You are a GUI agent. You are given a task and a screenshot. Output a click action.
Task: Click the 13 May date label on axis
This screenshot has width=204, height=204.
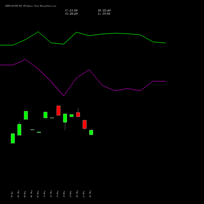58,194
